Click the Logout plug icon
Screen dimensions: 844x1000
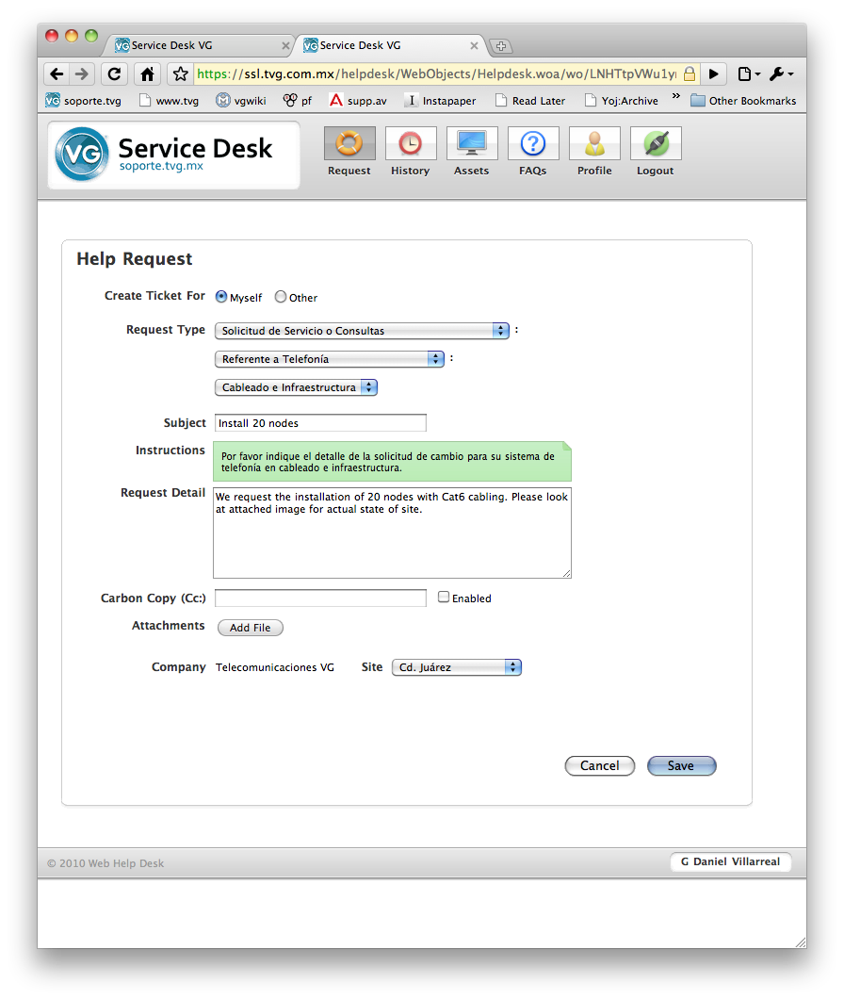tap(656, 143)
